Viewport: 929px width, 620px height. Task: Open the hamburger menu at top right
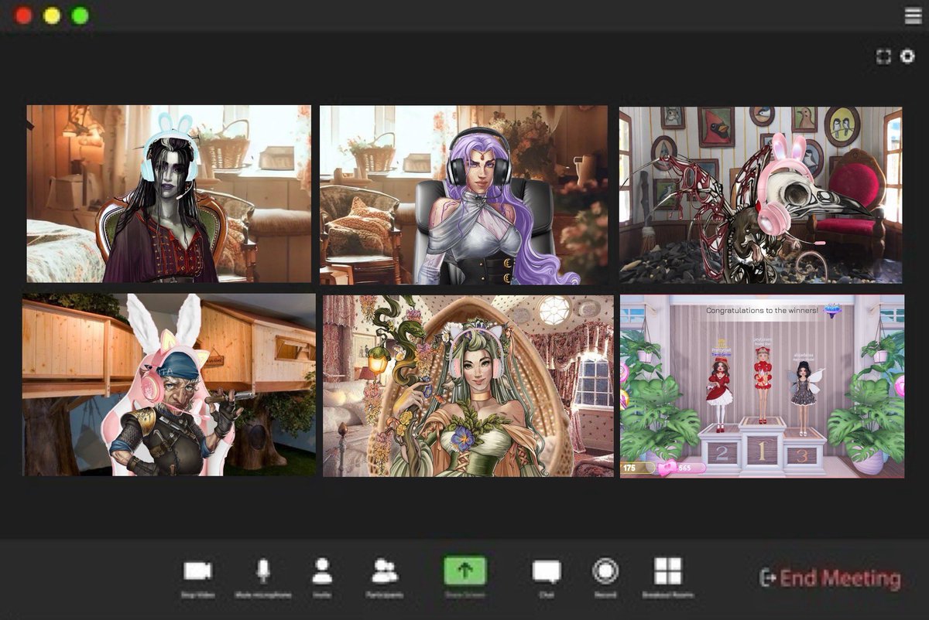913,15
